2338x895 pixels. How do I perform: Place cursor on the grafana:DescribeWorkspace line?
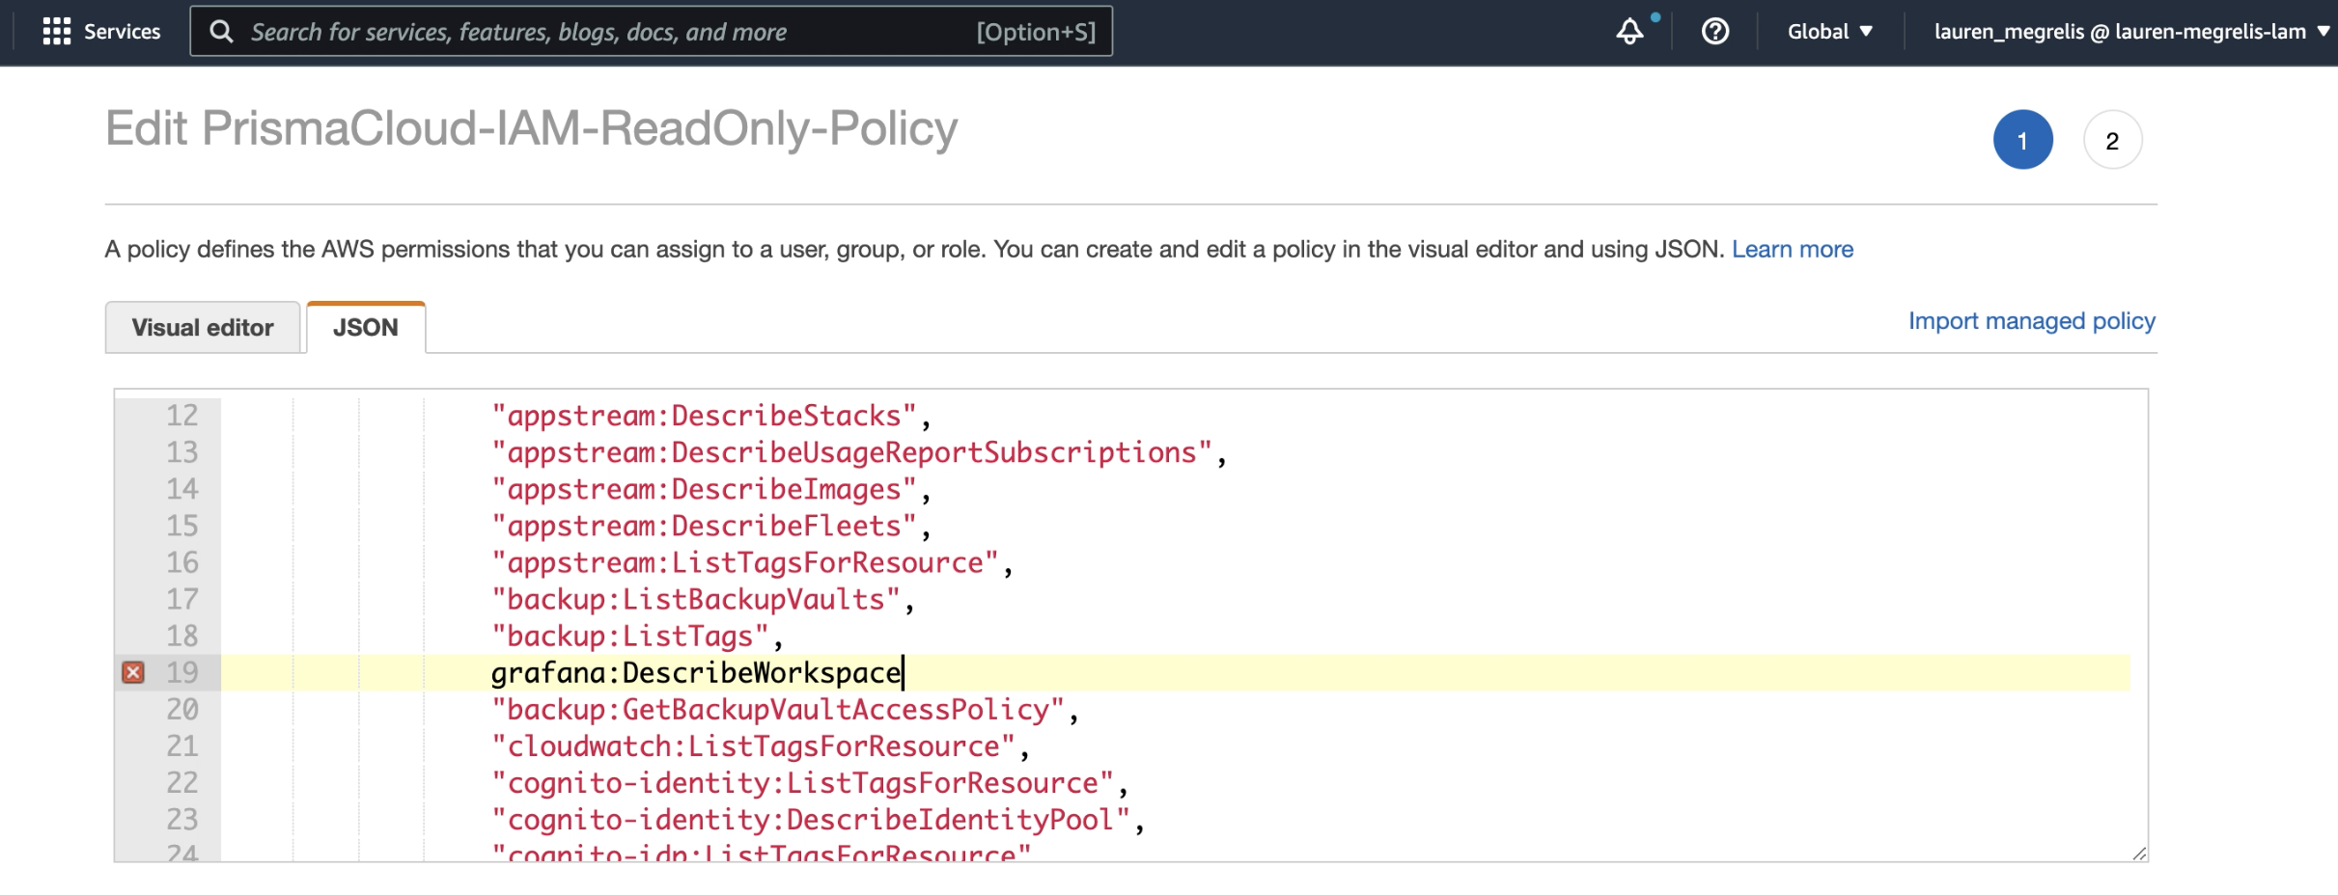(x=695, y=672)
